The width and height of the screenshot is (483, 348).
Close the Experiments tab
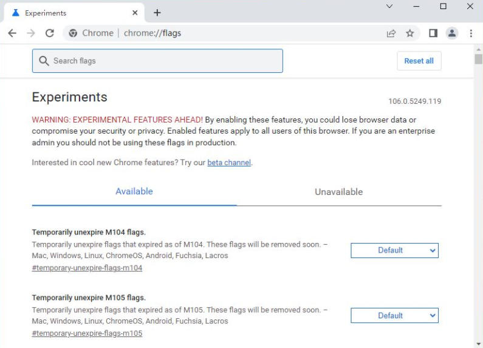pyautogui.click(x=135, y=13)
